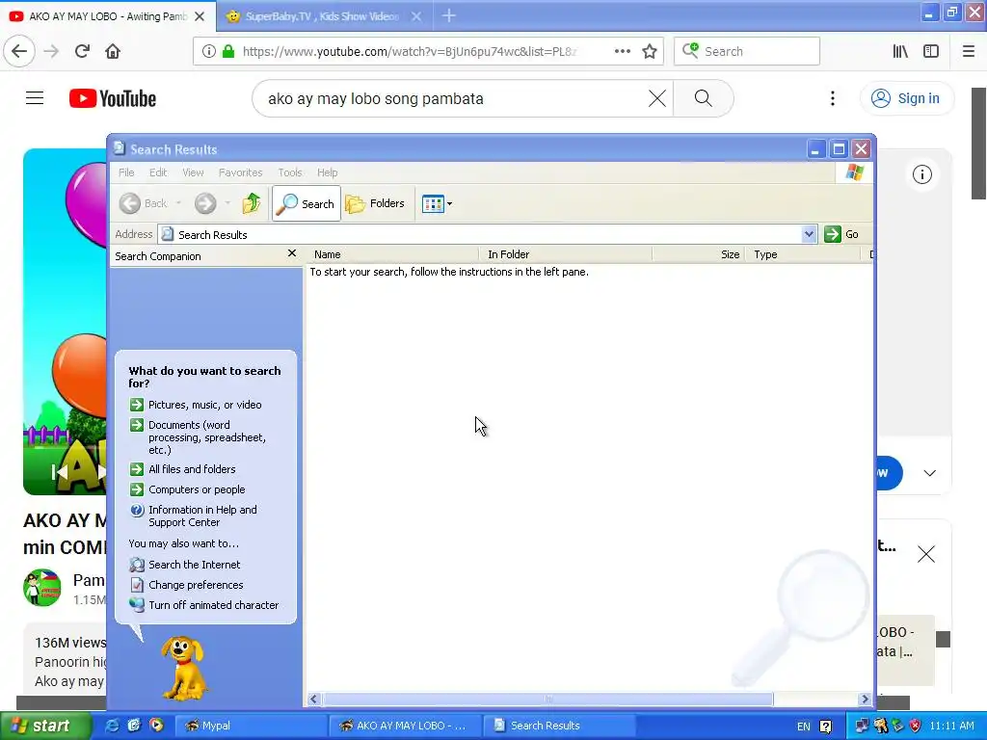Click Search the Internet option
This screenshot has height=740, width=987.
(185, 565)
